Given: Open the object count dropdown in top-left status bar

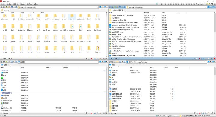Looking at the screenshot, I should click(12, 58).
